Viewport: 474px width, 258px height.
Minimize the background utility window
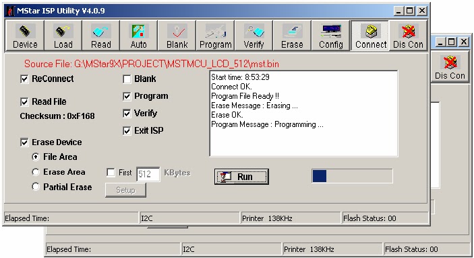click(440, 42)
